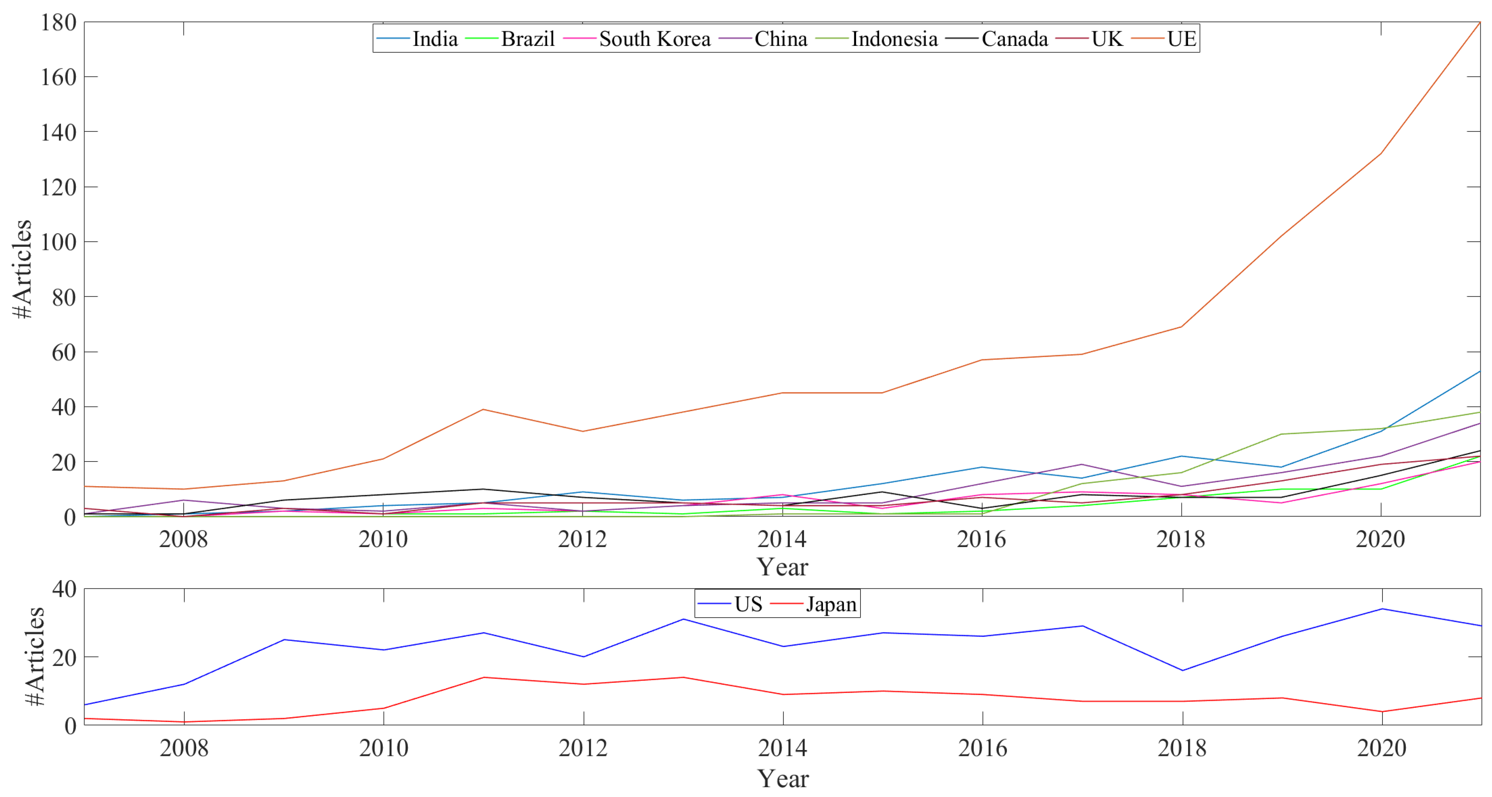Click the red Japan line color sample

787,604
